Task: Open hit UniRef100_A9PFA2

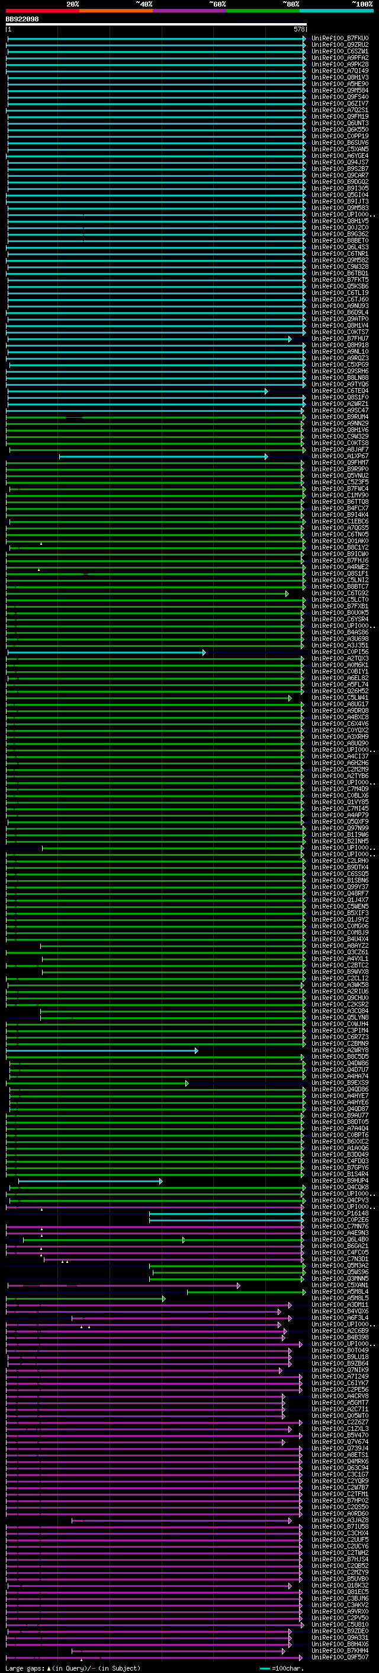Action: coord(339,58)
